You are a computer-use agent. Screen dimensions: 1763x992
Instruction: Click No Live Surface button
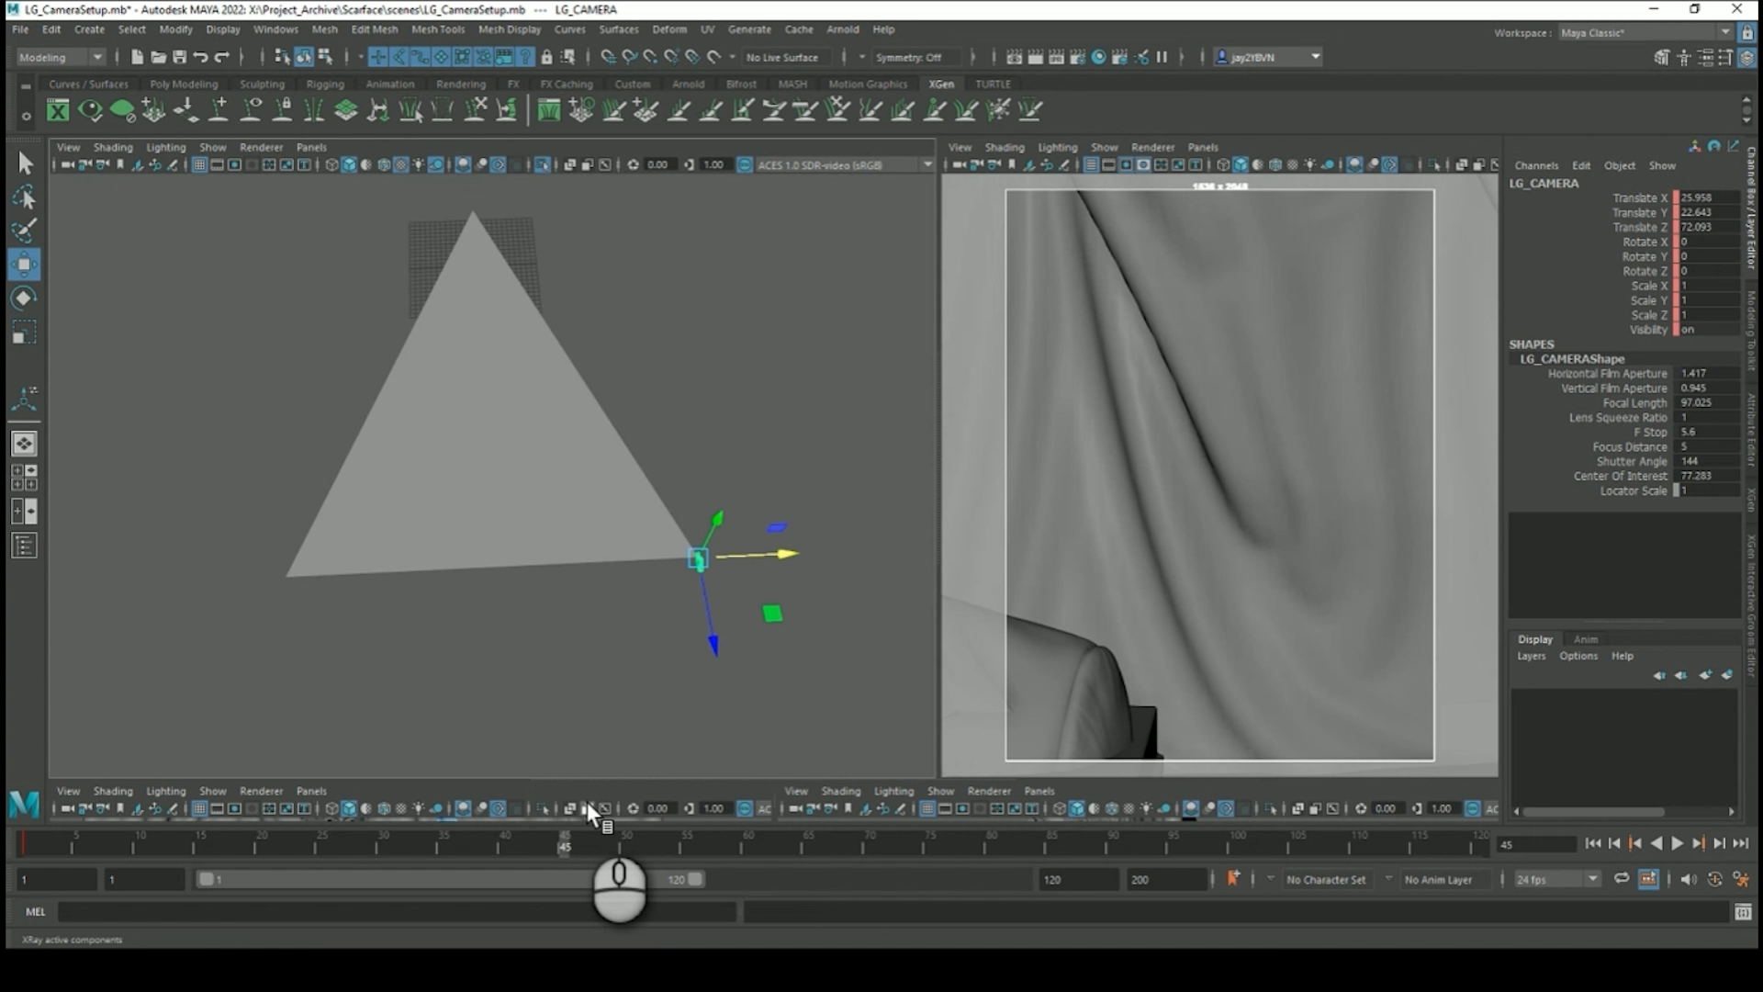[781, 57]
